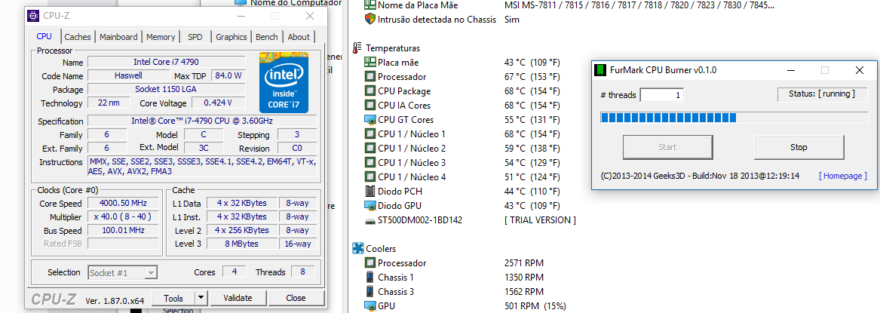Viewport: 880px width, 313px height.
Task: Click the [ TRIAL VERSION ] text
Action: (x=541, y=220)
